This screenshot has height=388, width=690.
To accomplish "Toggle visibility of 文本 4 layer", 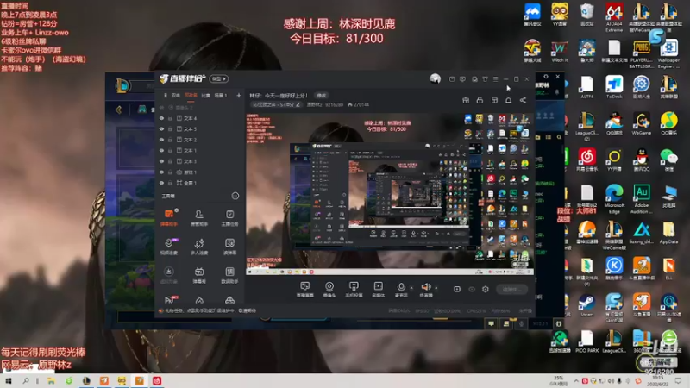I will coord(161,118).
